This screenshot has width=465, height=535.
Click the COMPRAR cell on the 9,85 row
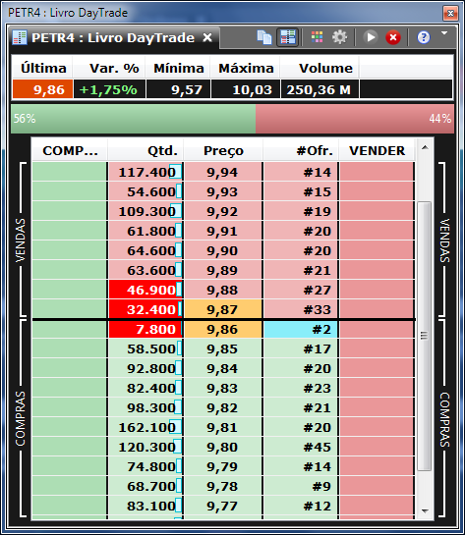[x=70, y=348]
